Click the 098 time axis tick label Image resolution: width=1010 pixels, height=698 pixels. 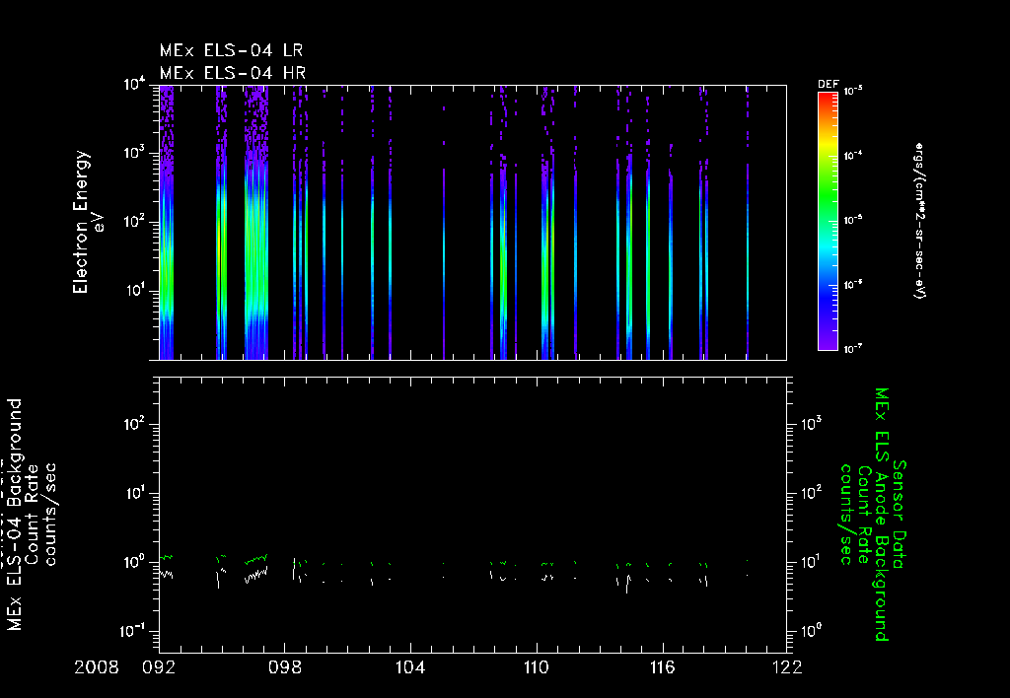coord(285,667)
